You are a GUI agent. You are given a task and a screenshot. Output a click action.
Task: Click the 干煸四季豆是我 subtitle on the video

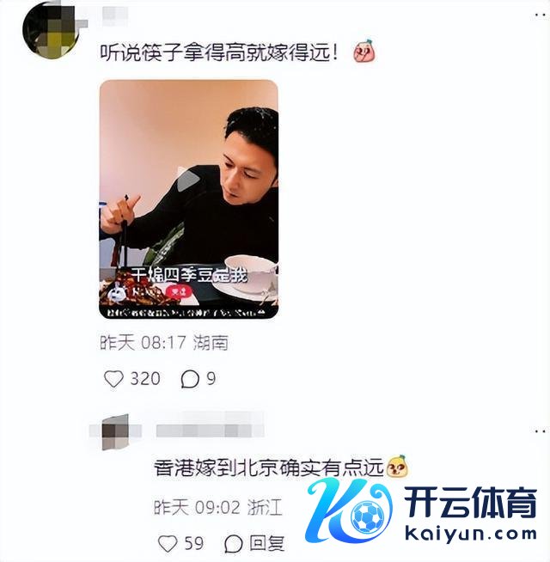(x=189, y=275)
